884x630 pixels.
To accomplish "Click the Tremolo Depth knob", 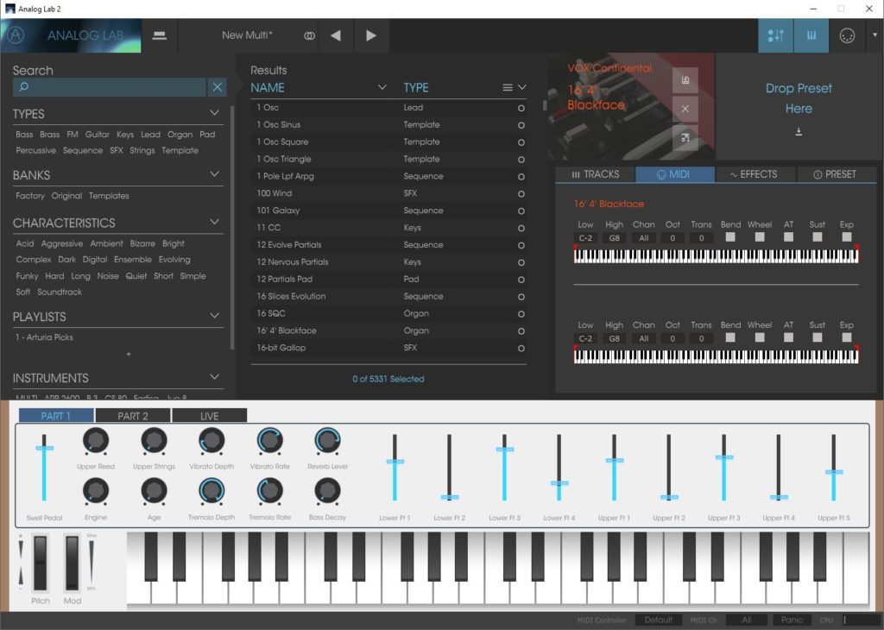I will pos(212,491).
